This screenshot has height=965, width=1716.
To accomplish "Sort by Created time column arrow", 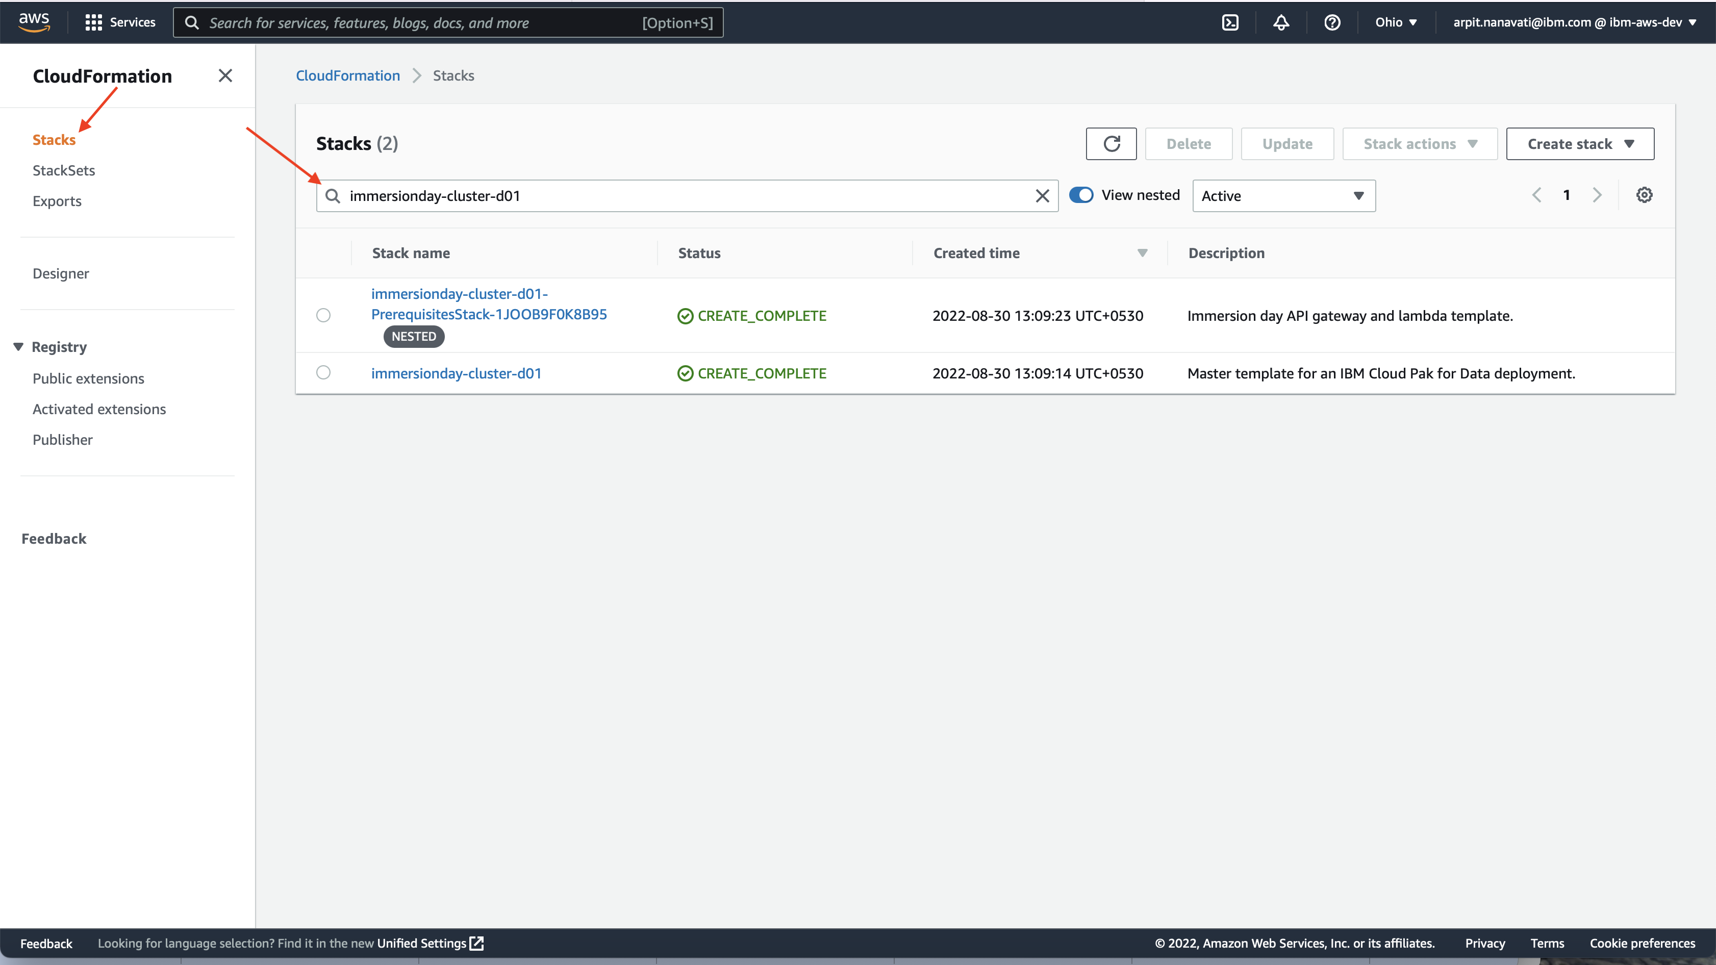I will (x=1142, y=253).
